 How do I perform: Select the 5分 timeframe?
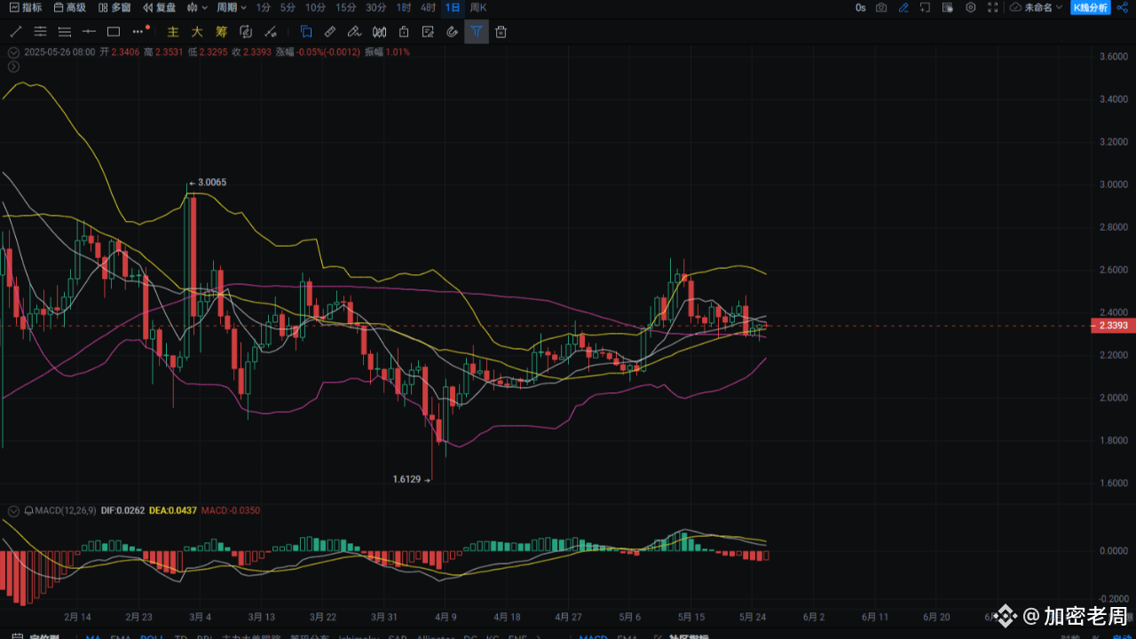click(x=288, y=7)
